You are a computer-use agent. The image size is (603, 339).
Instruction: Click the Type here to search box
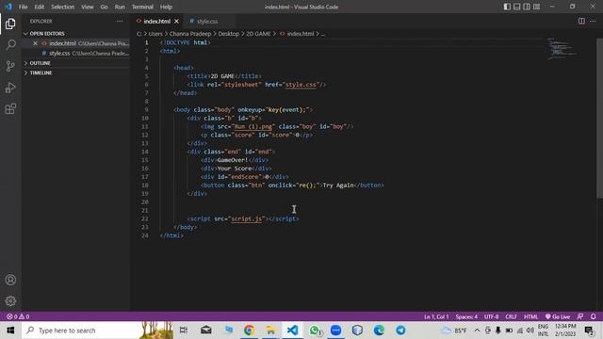98,331
